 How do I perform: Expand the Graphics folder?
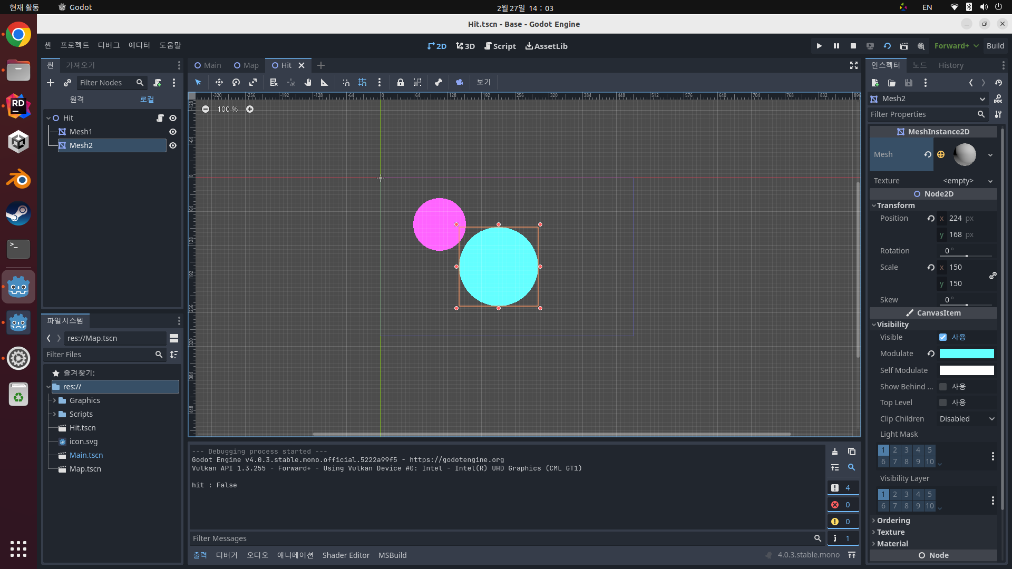[54, 400]
